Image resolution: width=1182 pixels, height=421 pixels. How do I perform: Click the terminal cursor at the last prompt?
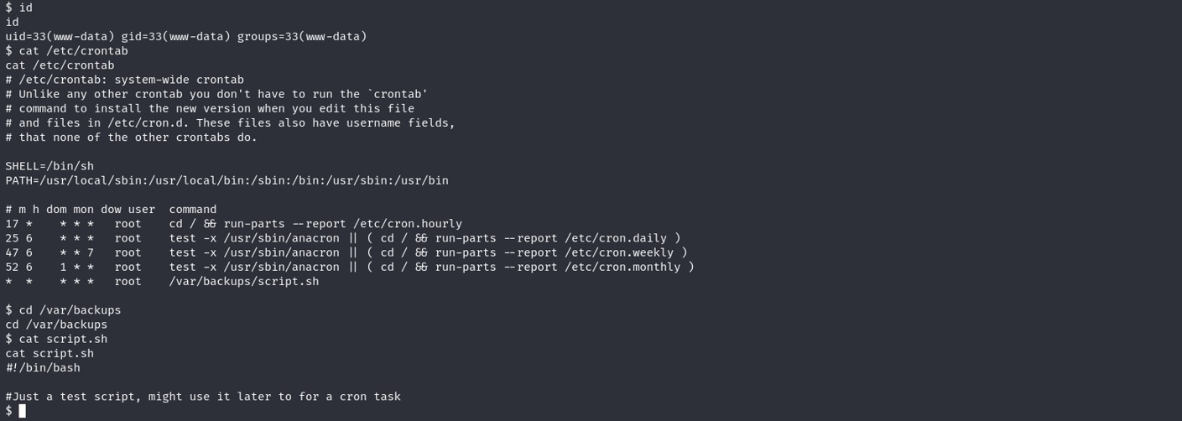point(23,411)
